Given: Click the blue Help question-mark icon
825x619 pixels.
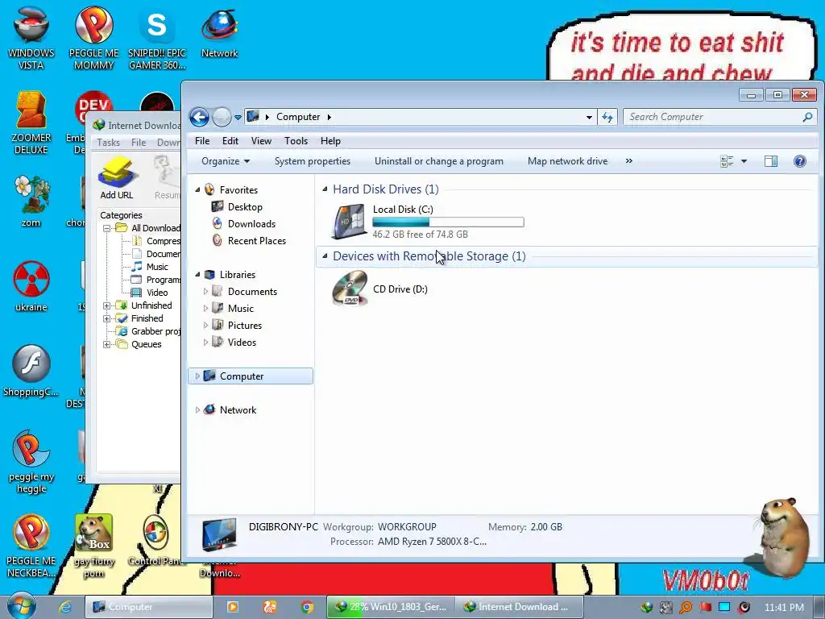Looking at the screenshot, I should pyautogui.click(x=800, y=161).
